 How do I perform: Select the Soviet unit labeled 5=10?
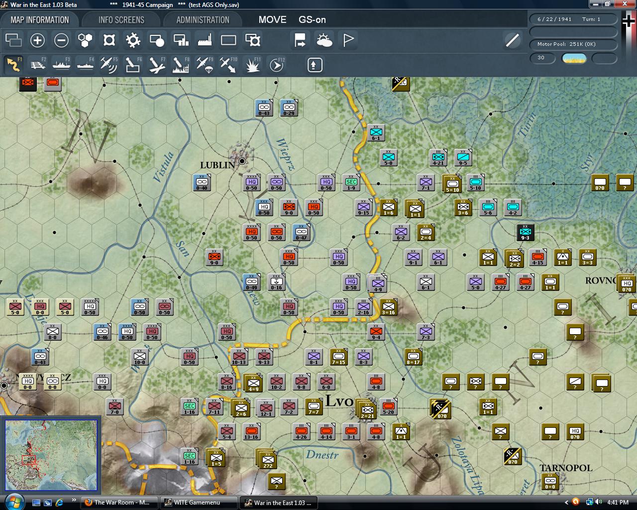pos(452,183)
